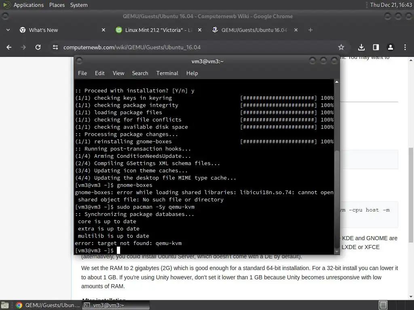Open terminal Help menu
The width and height of the screenshot is (414, 310).
(192, 73)
